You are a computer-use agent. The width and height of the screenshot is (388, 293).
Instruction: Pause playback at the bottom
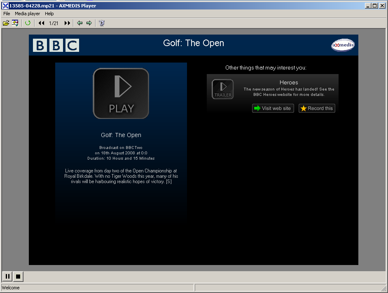click(x=7, y=276)
